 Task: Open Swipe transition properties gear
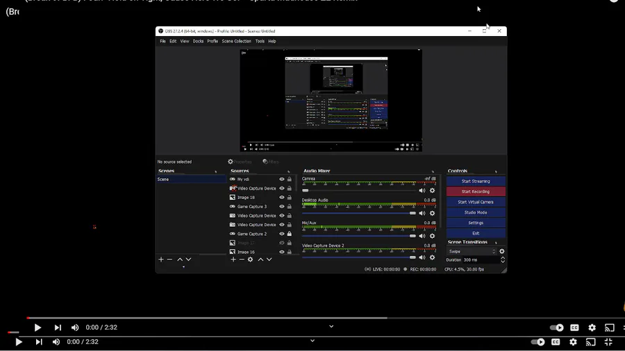click(x=502, y=252)
